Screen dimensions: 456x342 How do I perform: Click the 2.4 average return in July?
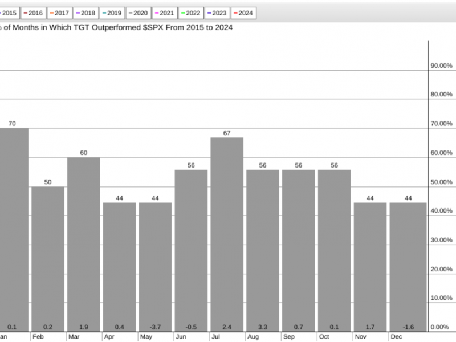click(227, 327)
